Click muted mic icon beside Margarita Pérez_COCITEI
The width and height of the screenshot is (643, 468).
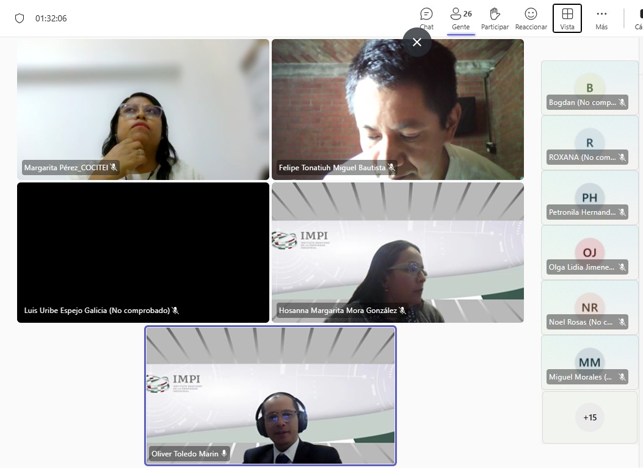coord(114,167)
